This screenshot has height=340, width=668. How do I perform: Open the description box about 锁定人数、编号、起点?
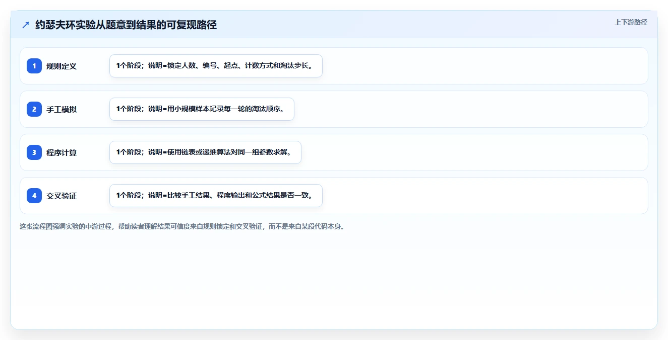[216, 66]
